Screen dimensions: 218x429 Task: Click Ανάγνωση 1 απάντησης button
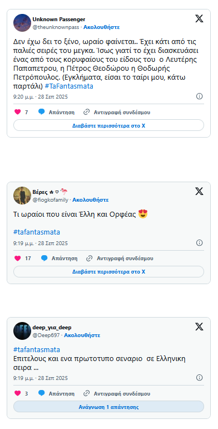pyautogui.click(x=109, y=407)
